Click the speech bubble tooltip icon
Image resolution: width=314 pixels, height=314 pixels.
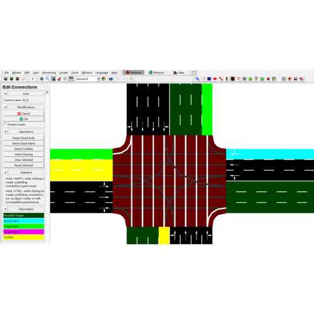coord(65,78)
